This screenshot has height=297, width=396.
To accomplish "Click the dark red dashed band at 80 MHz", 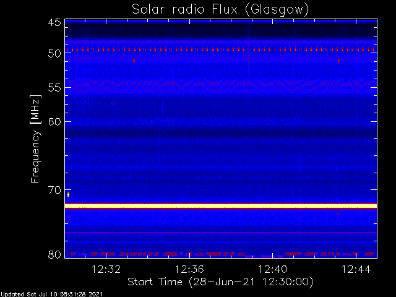I will coord(221,254).
